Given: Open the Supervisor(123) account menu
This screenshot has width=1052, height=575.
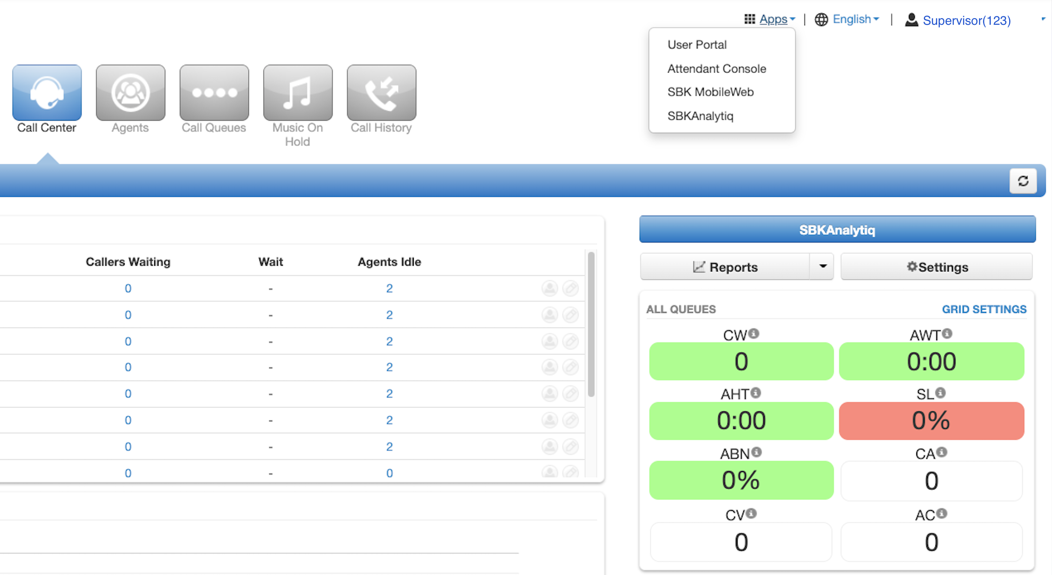Looking at the screenshot, I should pos(967,20).
